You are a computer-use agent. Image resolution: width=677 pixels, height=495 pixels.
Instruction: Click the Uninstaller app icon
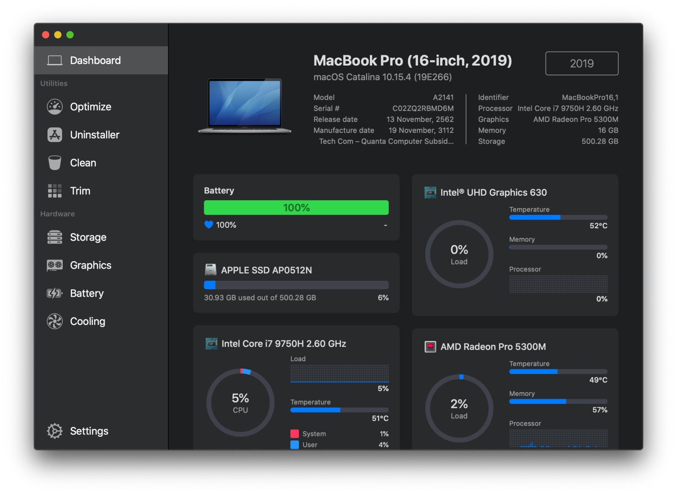(54, 135)
